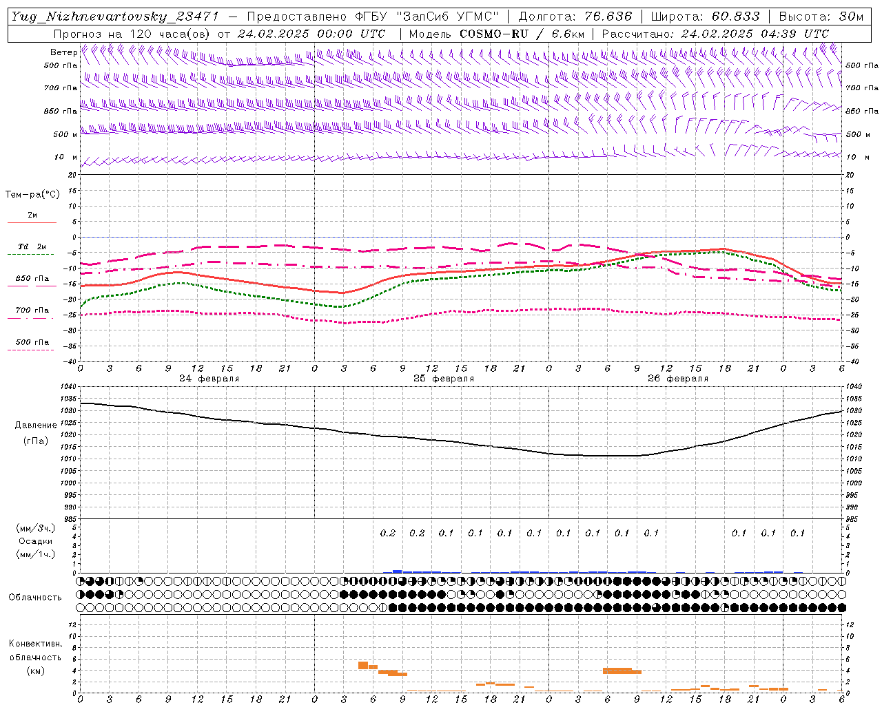Click the Облачность cloud cover label
The height and width of the screenshot is (705, 882).
point(35,598)
